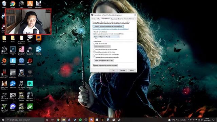217x122 pixels.
Task: Select the Gears 5 desktop shortcut
Action: pos(30,62)
